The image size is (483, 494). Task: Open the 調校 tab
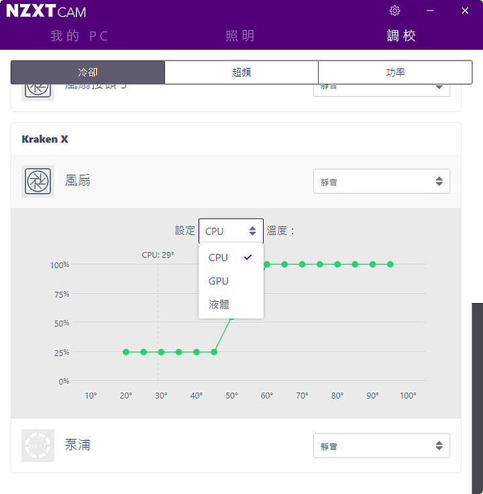point(401,36)
